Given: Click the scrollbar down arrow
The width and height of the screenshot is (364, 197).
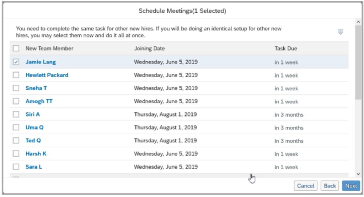Looking at the screenshot, I should pos(358,174).
